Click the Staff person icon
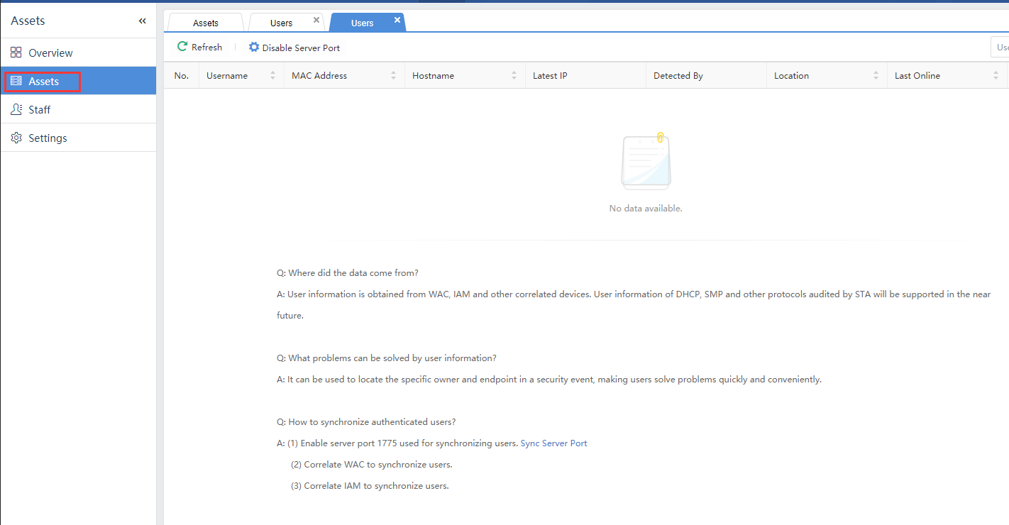 pos(16,109)
